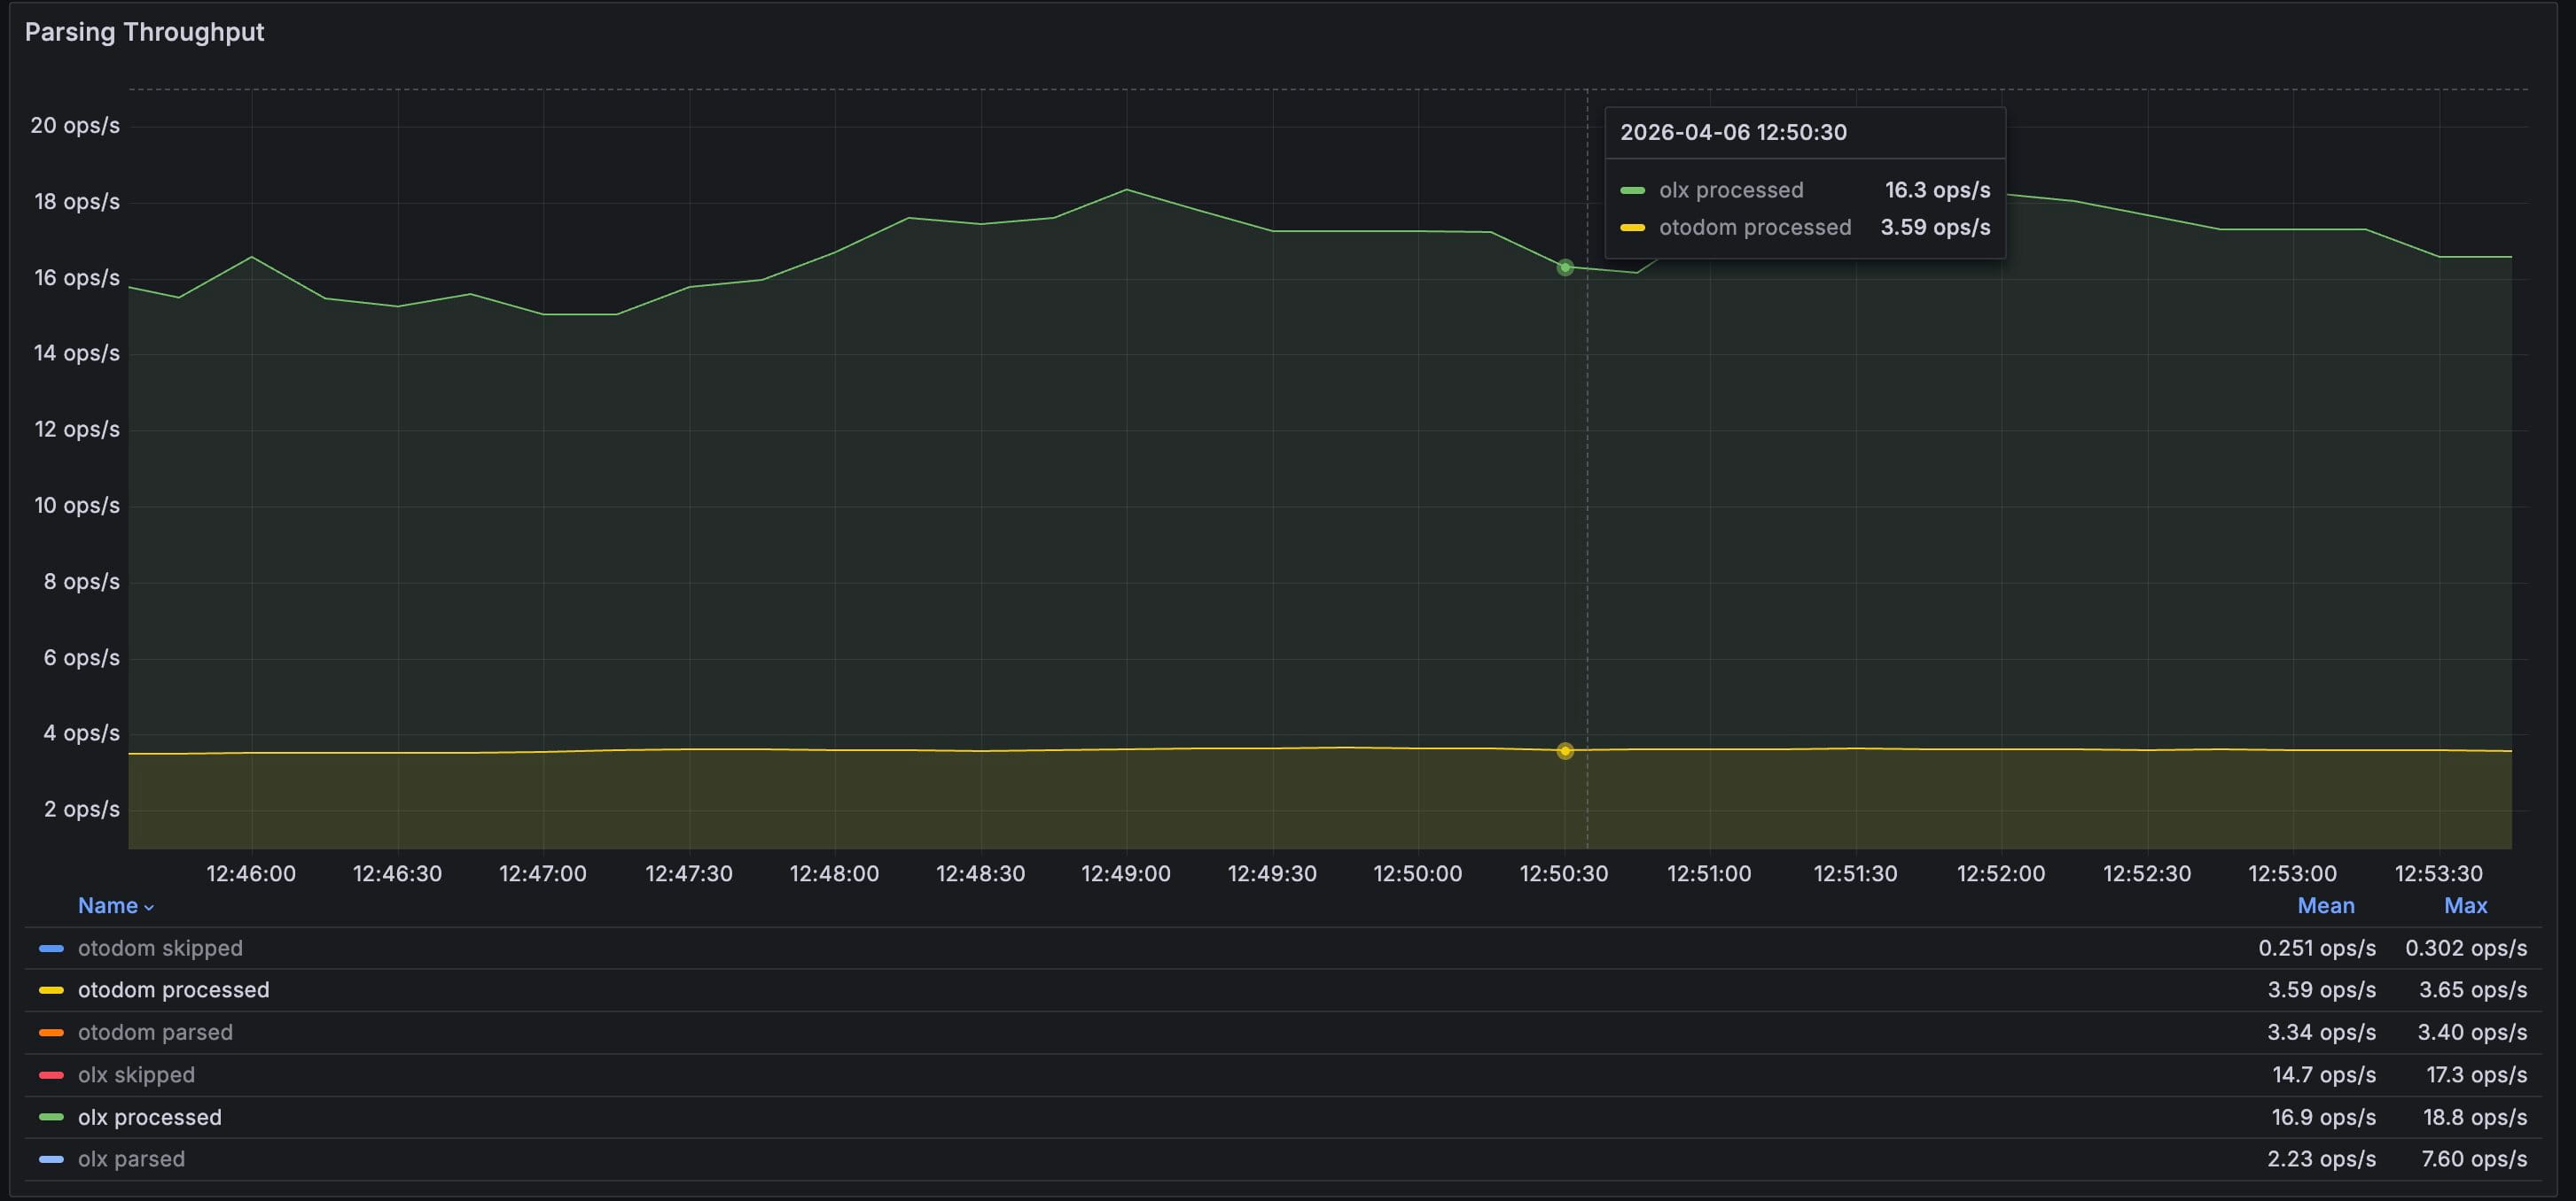Sort the legend by the Max column
This screenshot has width=2576, height=1201.
coord(2466,905)
